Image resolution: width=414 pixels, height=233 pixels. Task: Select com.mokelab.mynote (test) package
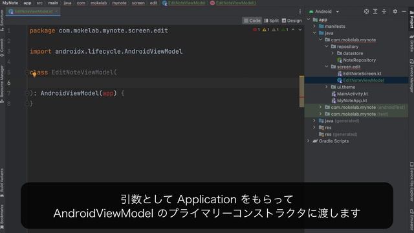356,114
